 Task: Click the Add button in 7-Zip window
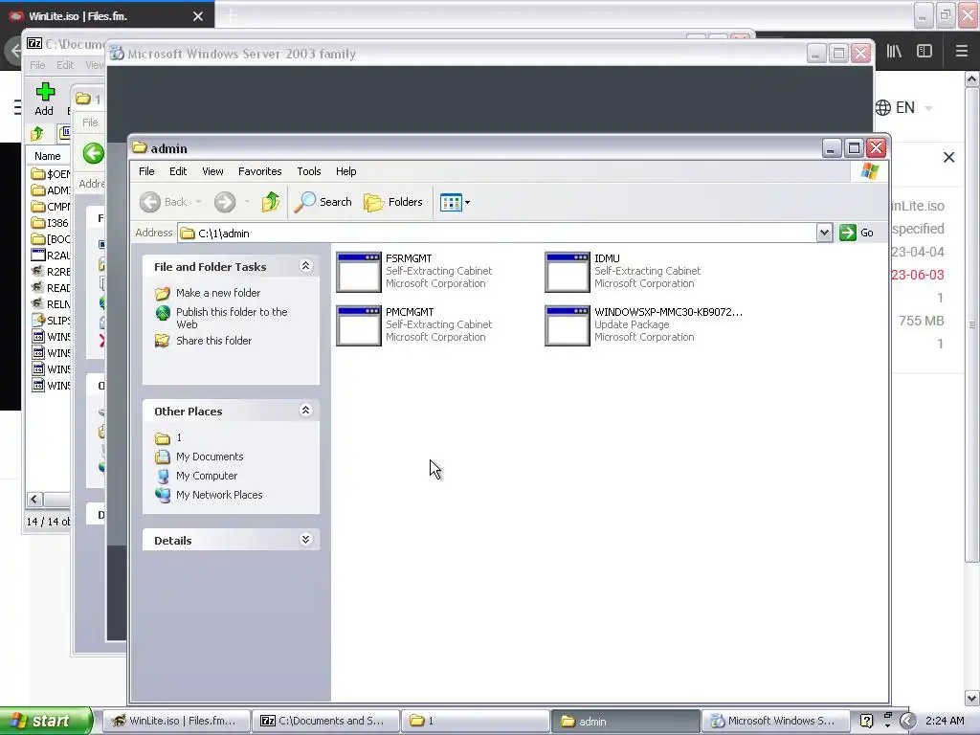click(x=44, y=100)
